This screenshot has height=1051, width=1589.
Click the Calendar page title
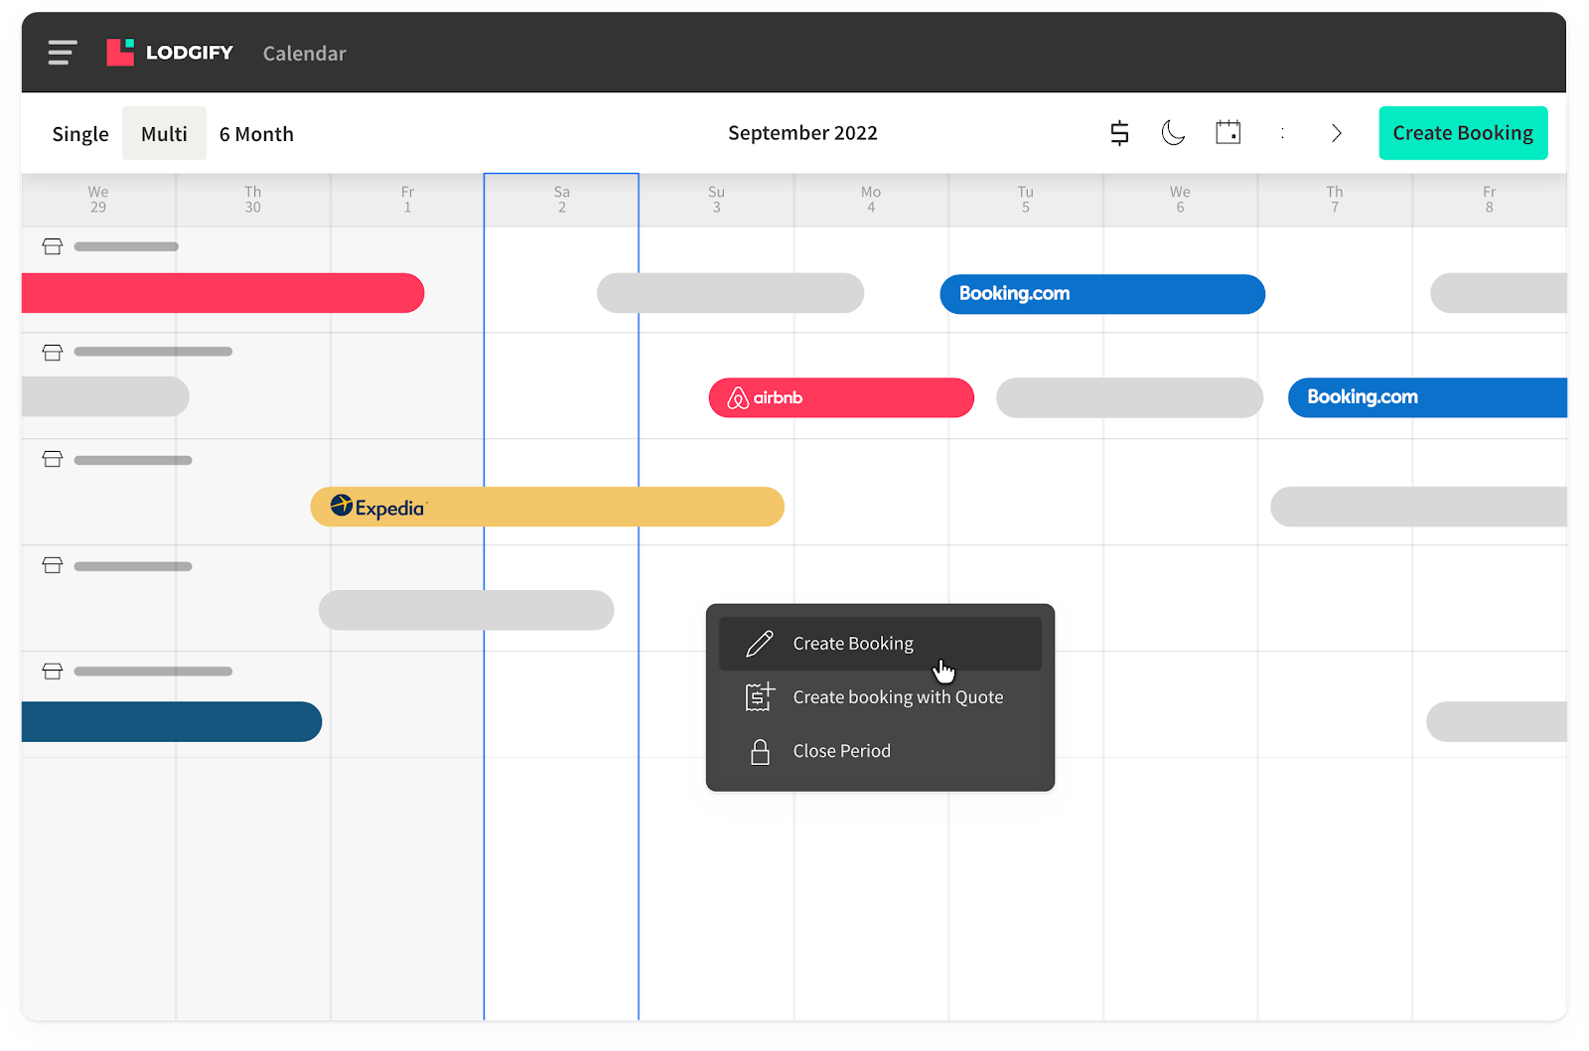(x=305, y=54)
